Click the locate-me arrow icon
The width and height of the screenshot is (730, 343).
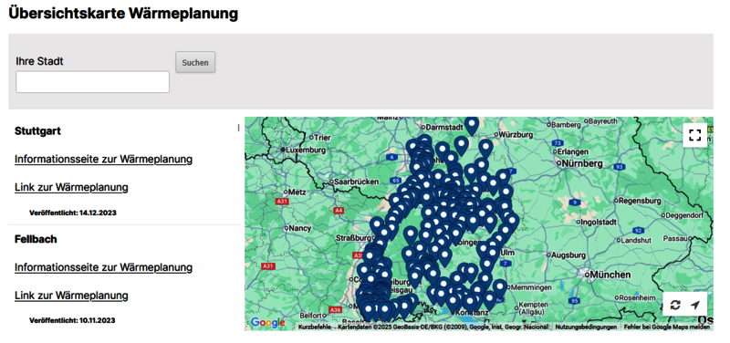[x=695, y=306]
